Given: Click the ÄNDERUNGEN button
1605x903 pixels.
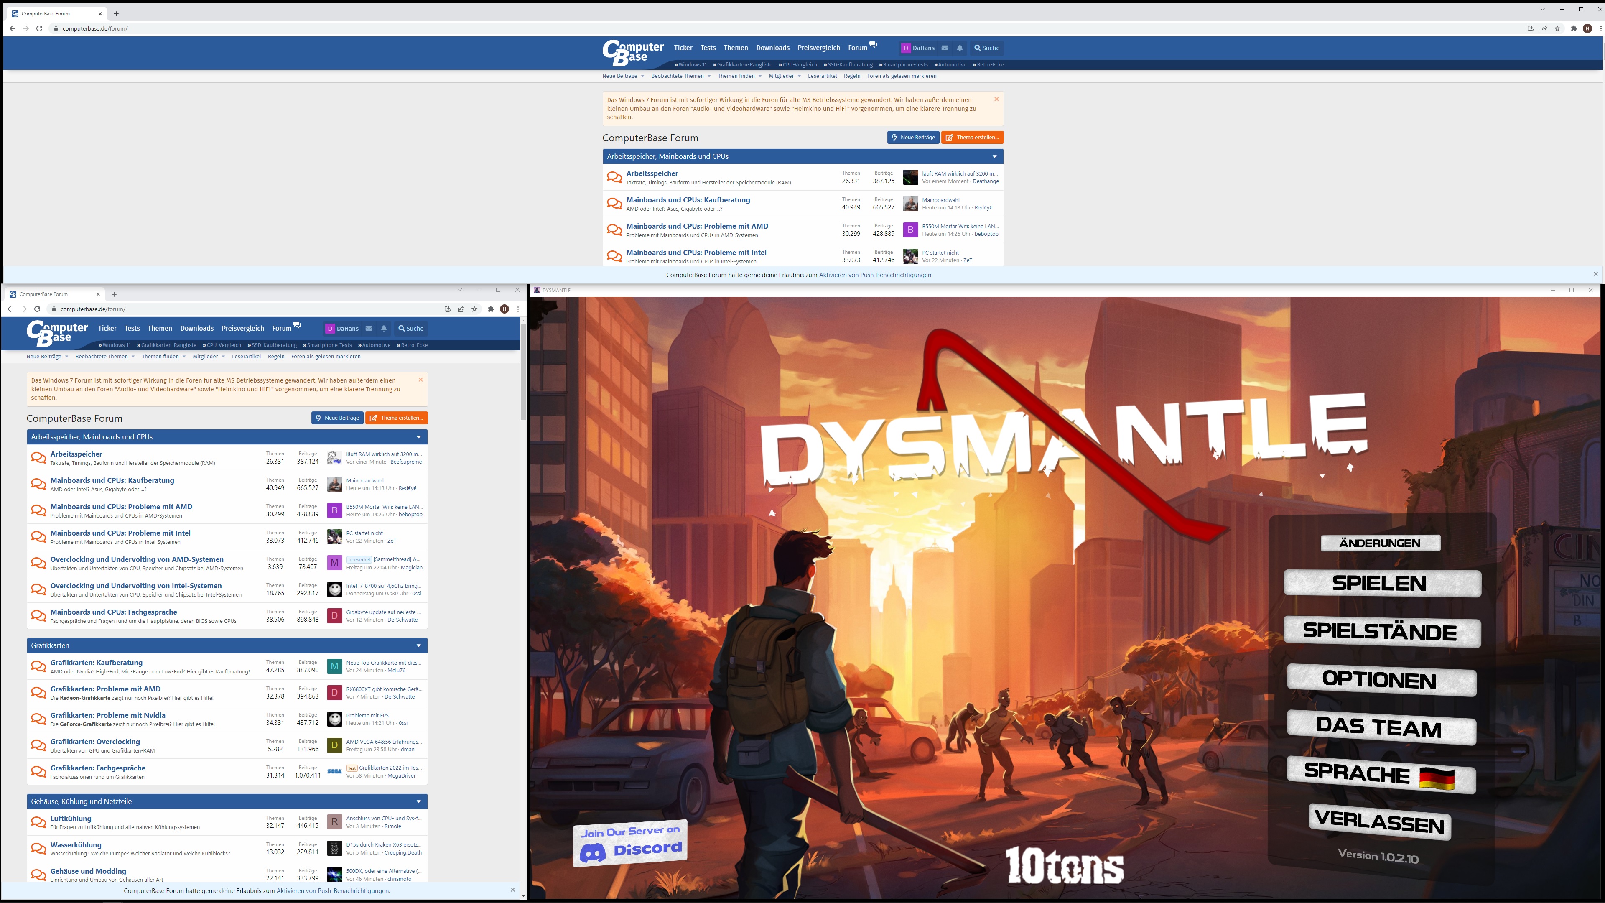Looking at the screenshot, I should 1379,543.
